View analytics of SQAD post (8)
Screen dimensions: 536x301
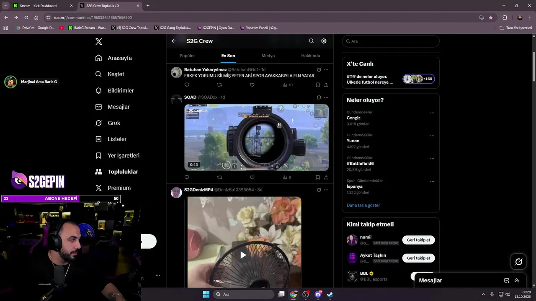(287, 177)
